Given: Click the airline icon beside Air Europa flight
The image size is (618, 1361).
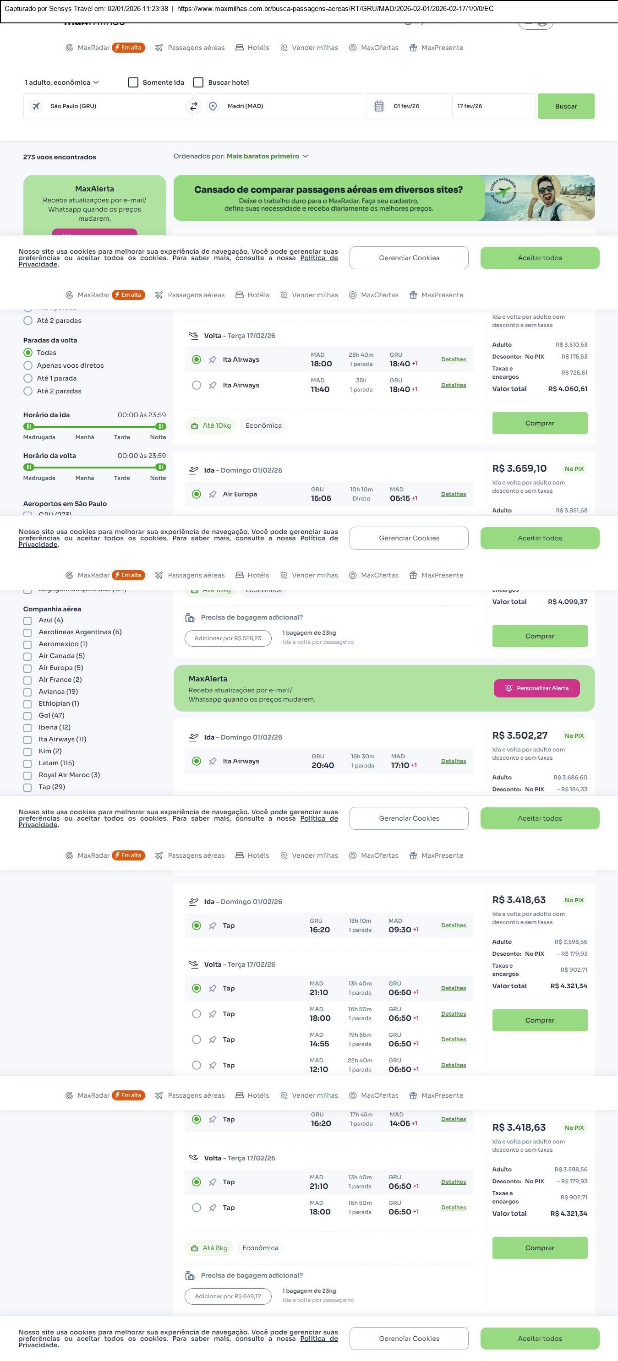Looking at the screenshot, I should [x=213, y=494].
